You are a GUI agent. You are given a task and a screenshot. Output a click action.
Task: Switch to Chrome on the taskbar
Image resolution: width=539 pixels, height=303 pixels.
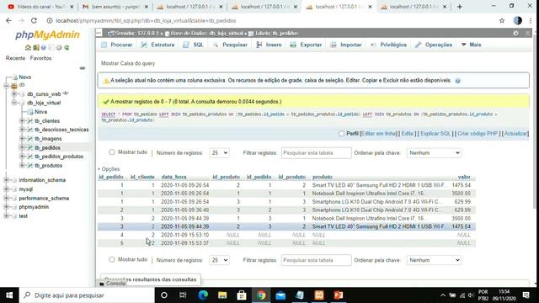(x=261, y=295)
